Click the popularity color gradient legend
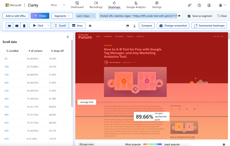This screenshot has height=146, width=230. [x=152, y=144]
